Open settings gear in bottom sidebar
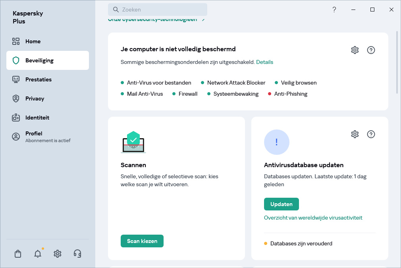The height and width of the screenshot is (268, 401). tap(58, 254)
